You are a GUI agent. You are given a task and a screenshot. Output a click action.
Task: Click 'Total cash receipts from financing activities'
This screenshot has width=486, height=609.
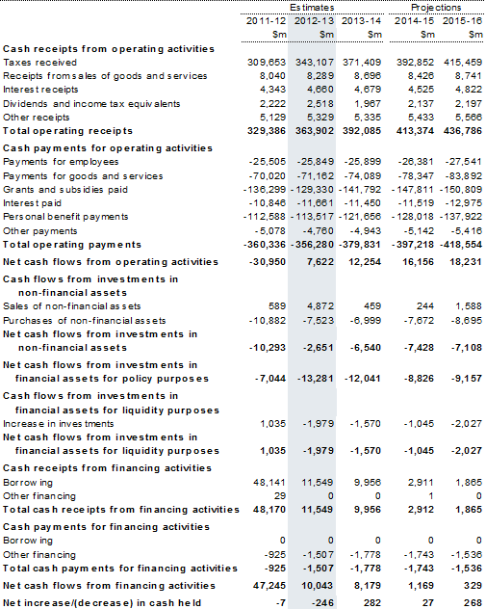tap(121, 510)
